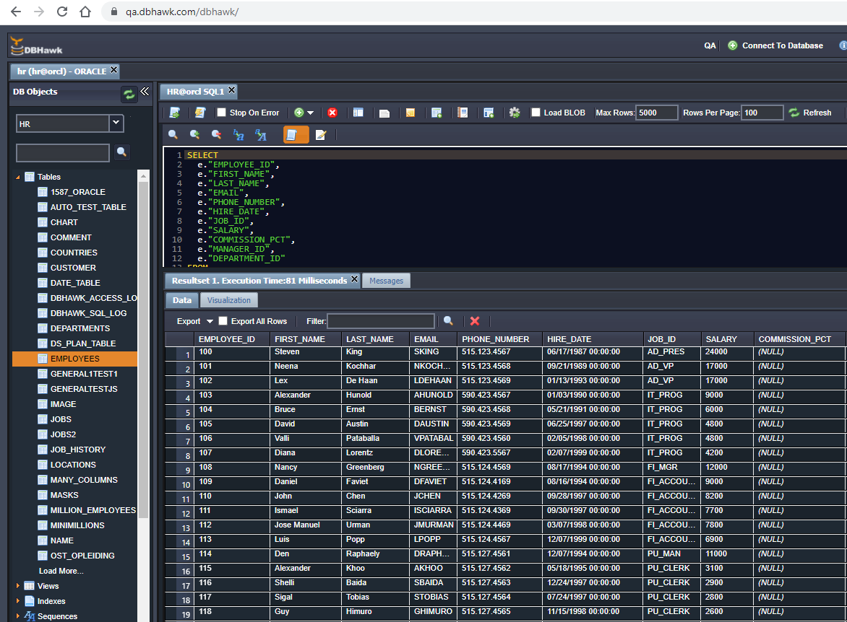Click the result Filter text field
The width and height of the screenshot is (847, 622).
point(381,321)
